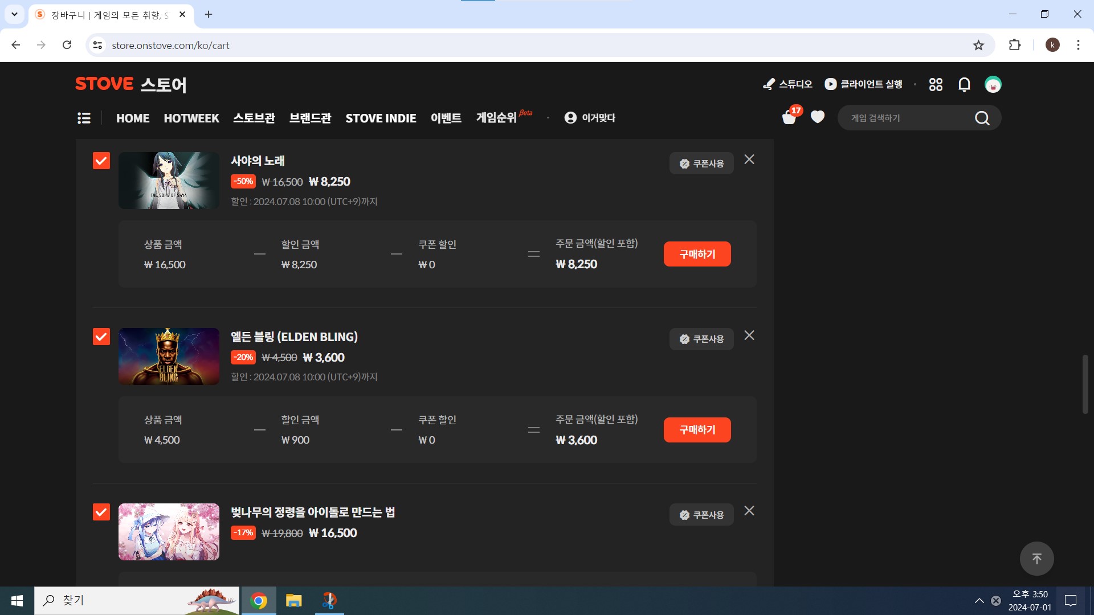1094x615 pixels.
Task: Click the search magnifier icon
Action: [982, 118]
